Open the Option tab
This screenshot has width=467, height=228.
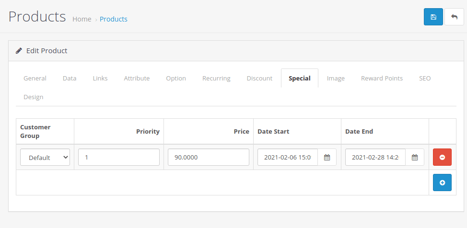[x=176, y=78]
